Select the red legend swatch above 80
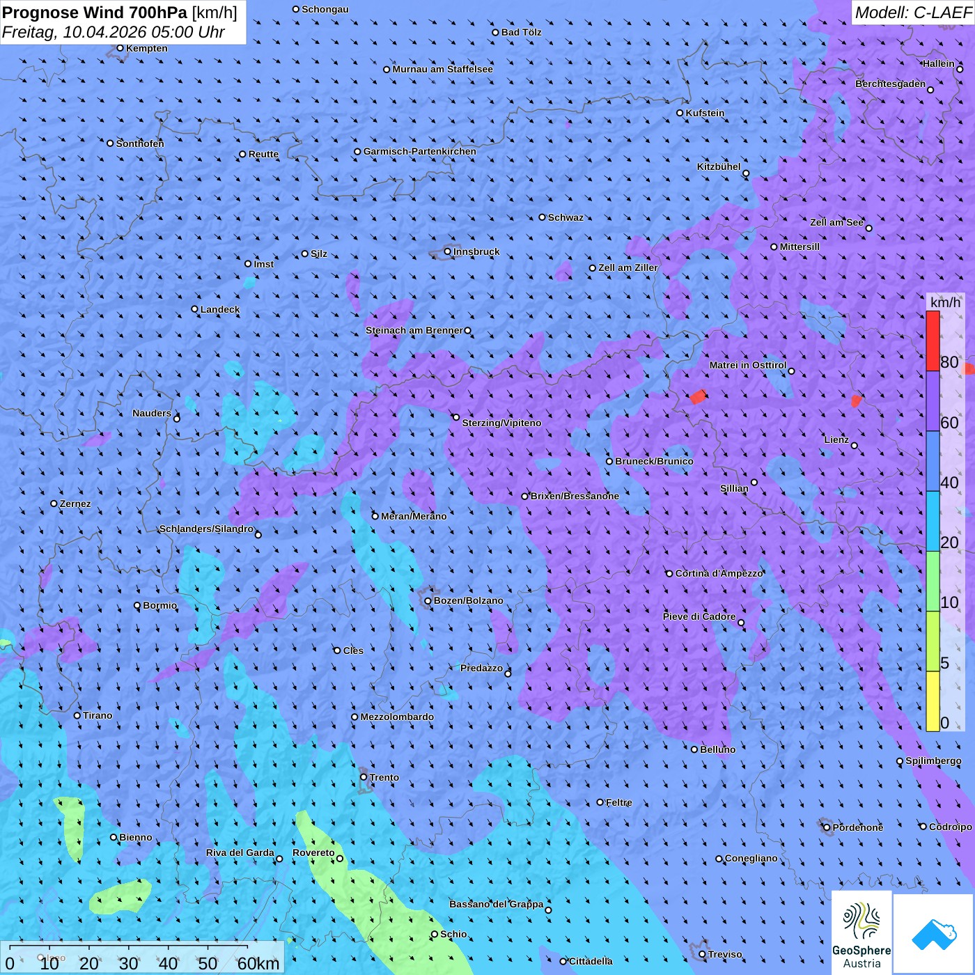Image resolution: width=975 pixels, height=975 pixels. (x=933, y=341)
